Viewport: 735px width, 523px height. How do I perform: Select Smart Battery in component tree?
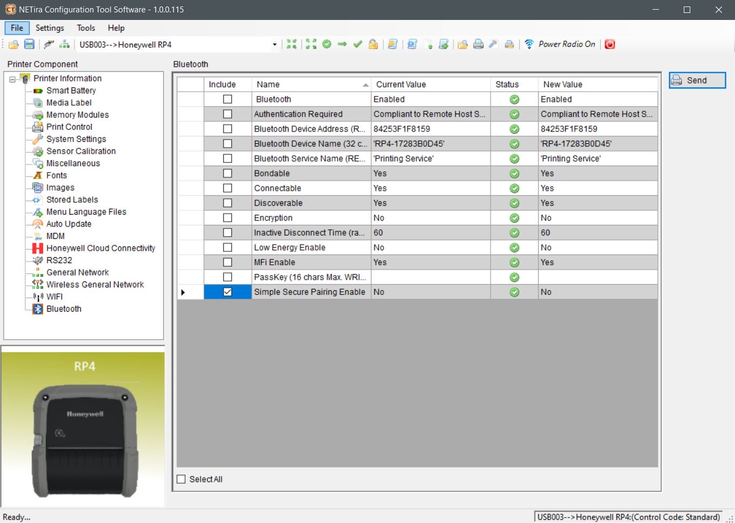click(x=71, y=91)
